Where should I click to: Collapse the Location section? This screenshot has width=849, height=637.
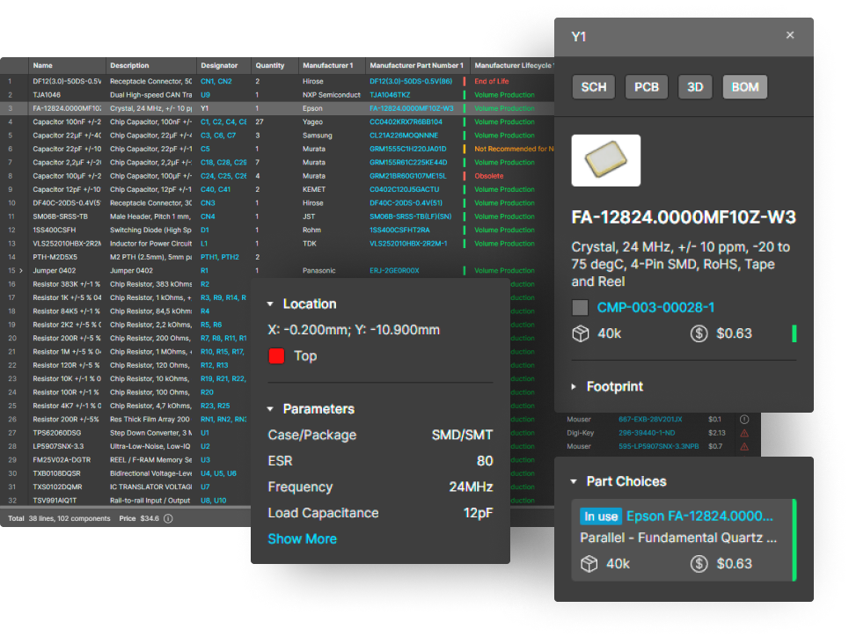tap(271, 304)
